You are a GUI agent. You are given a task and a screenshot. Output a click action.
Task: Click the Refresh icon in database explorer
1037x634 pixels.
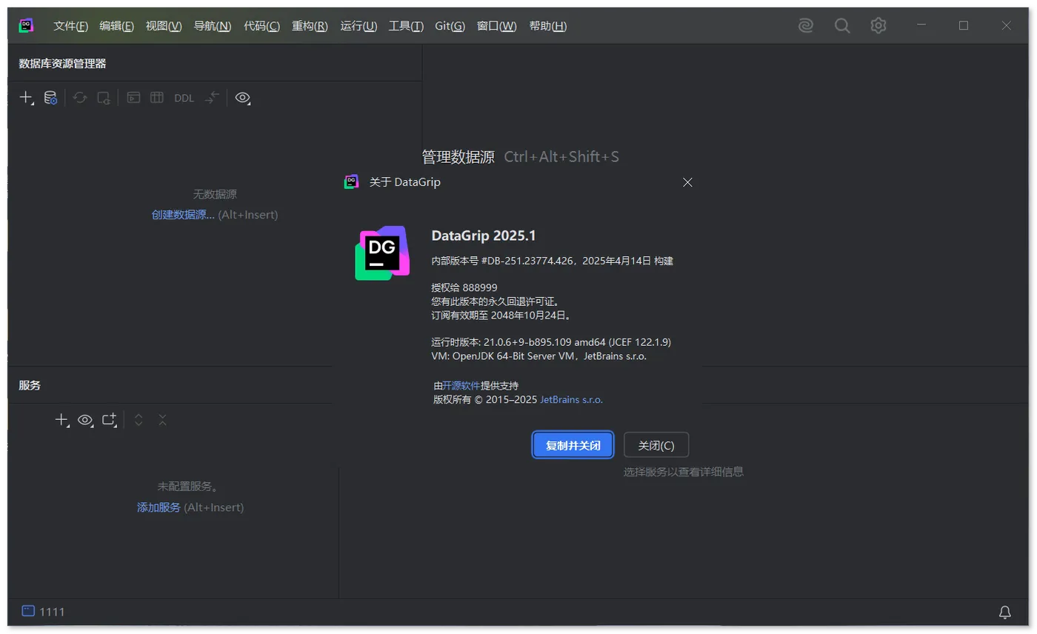pos(80,98)
